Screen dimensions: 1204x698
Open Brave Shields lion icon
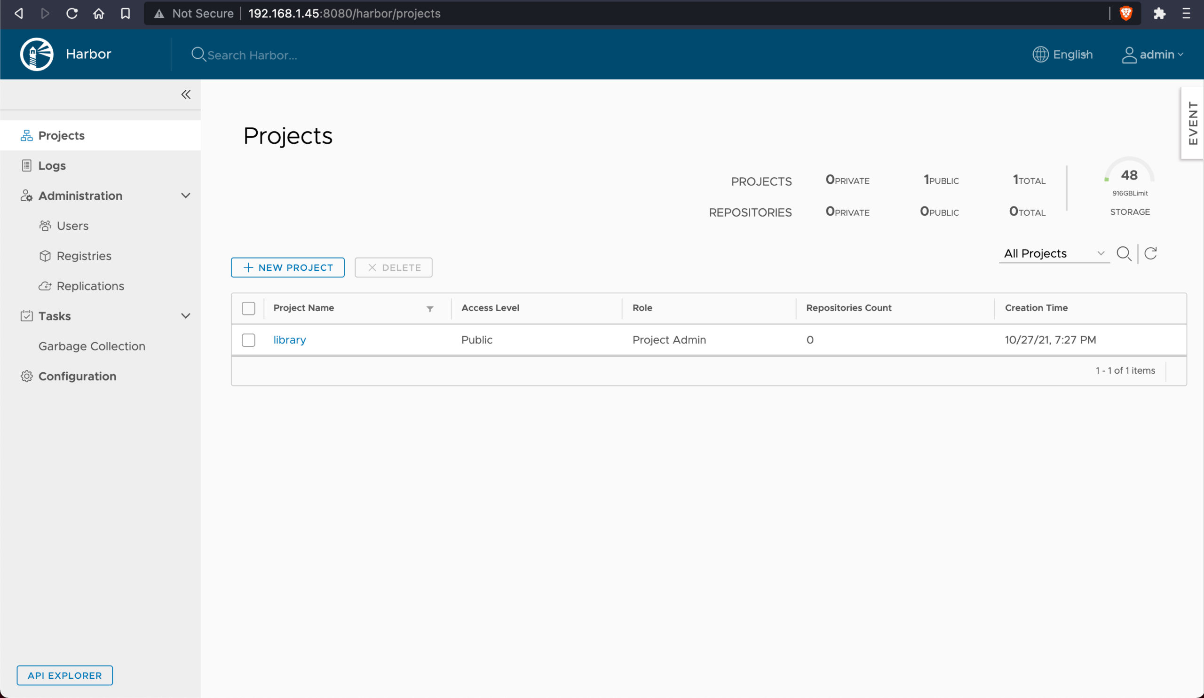(1126, 13)
